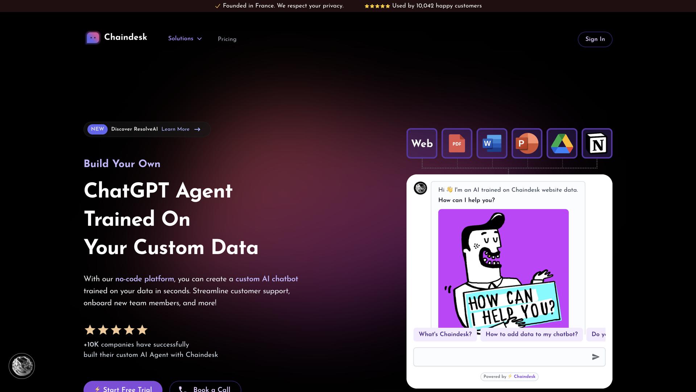Select the What's Chaindesk suggestion chip
This screenshot has width=696, height=392.
(x=445, y=334)
